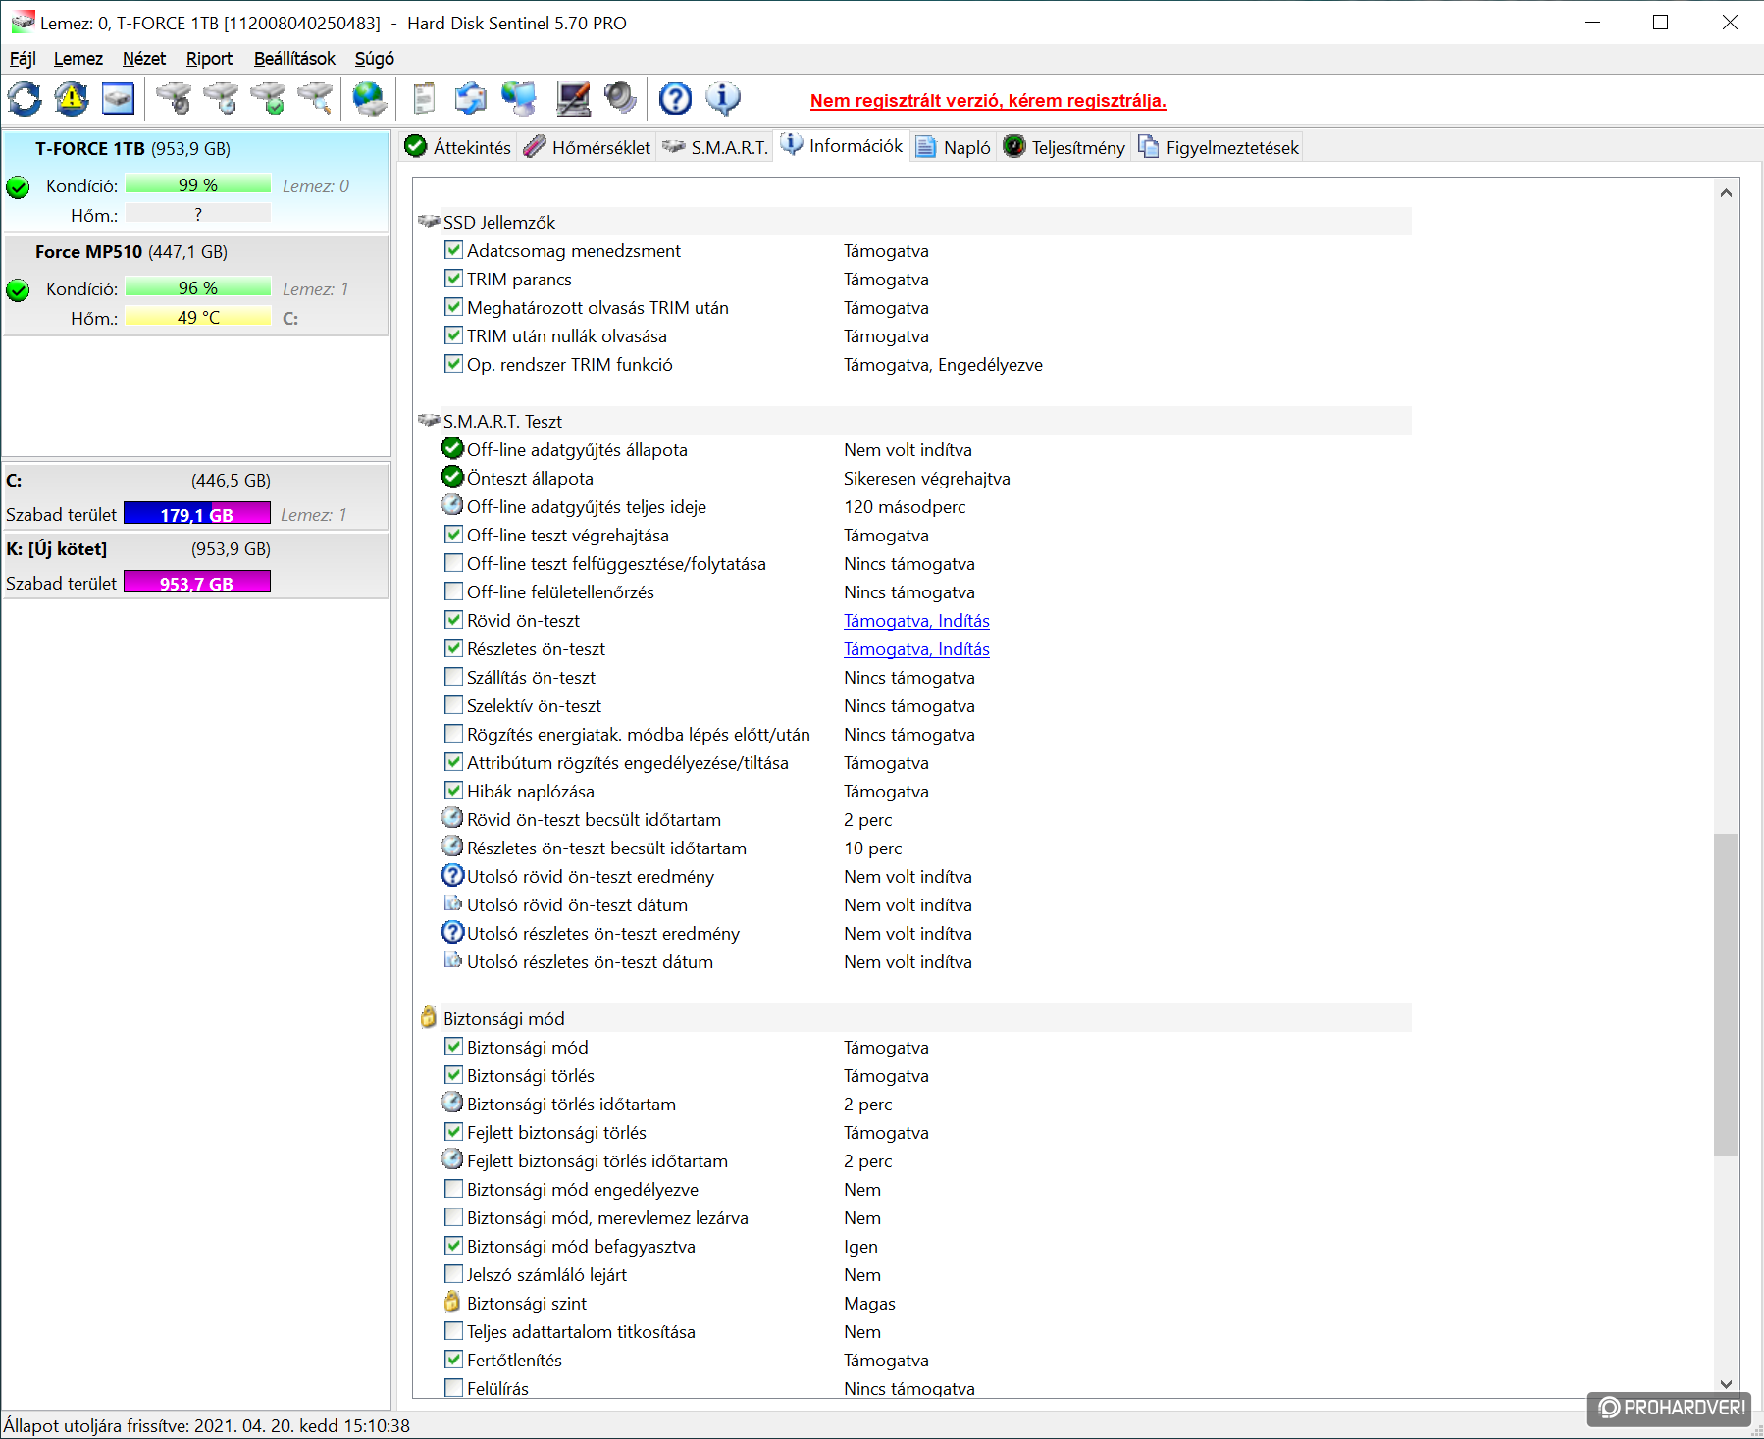Click the SSD Jellemzők section drive icon
The image size is (1764, 1439).
tap(429, 222)
